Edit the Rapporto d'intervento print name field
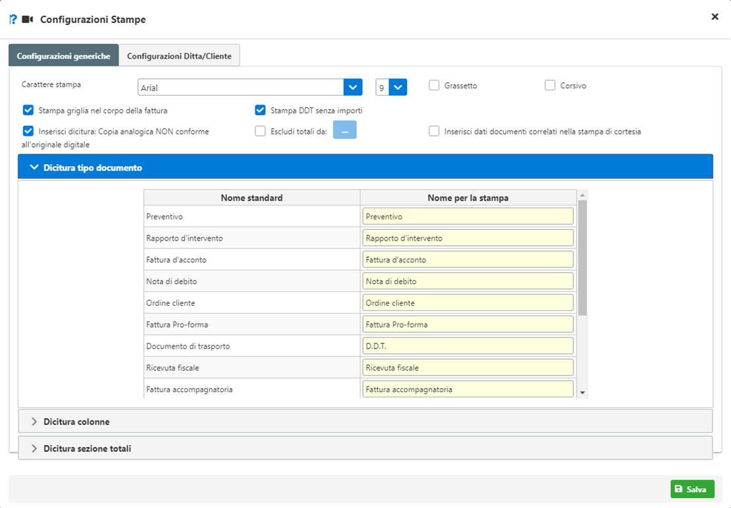The width and height of the screenshot is (731, 508). point(468,238)
